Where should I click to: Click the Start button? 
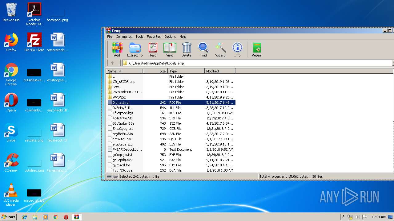(x=8, y=217)
